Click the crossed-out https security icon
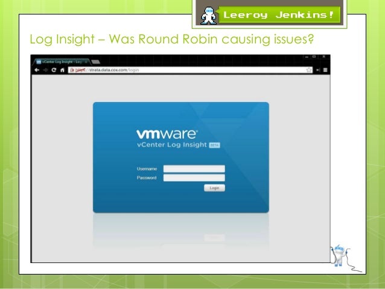Image resolution: width=385 pixels, height=289 pixels. [x=72, y=70]
